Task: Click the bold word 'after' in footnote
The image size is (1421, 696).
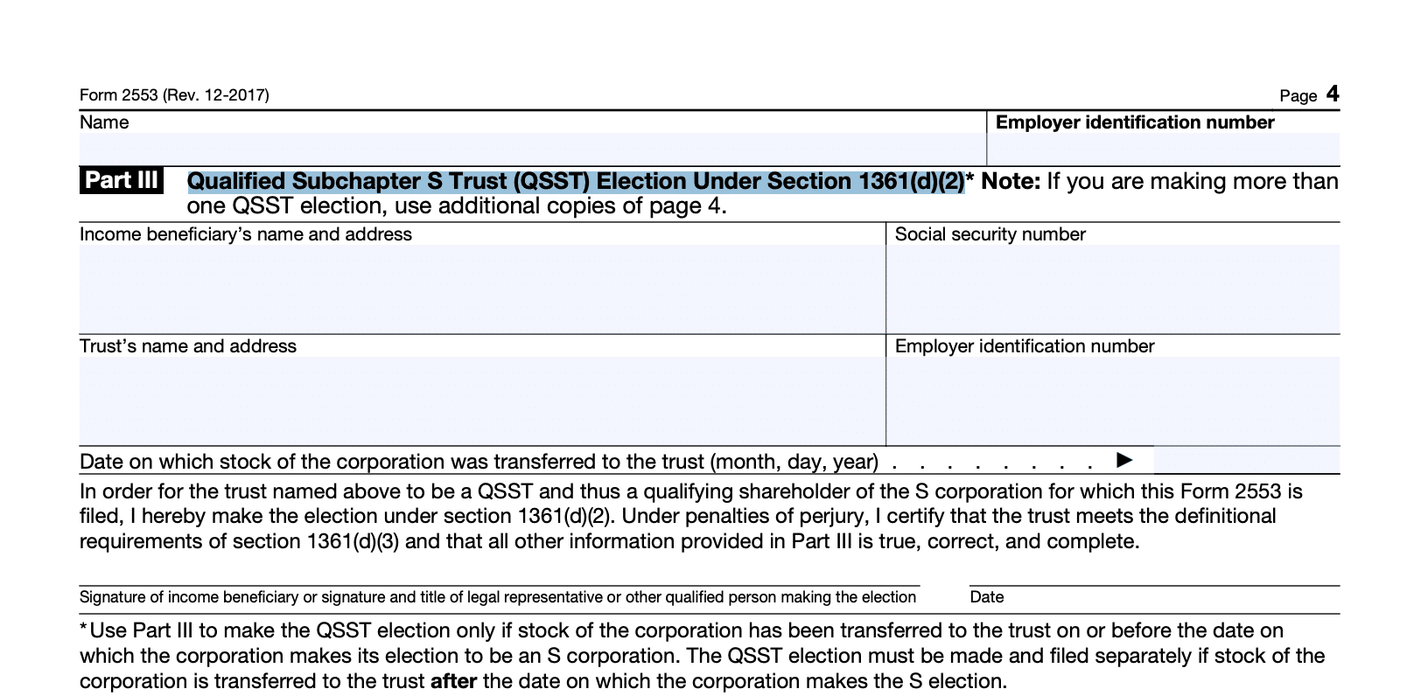Action: point(453,681)
